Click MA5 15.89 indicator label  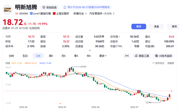[x=17, y=63]
